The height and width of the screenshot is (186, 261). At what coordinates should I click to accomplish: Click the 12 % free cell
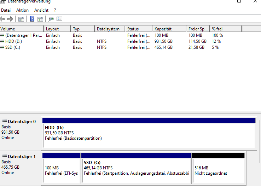(216, 41)
